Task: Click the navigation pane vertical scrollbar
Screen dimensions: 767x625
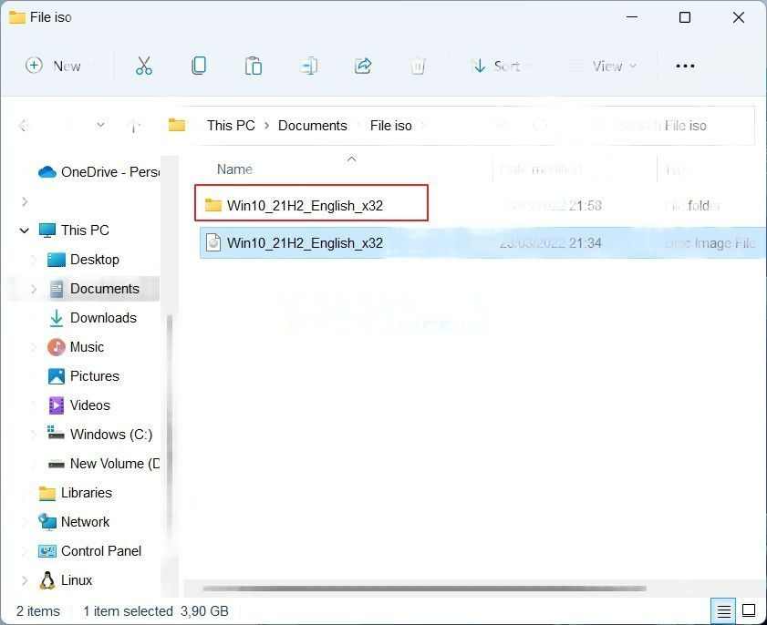Action: coord(170,425)
